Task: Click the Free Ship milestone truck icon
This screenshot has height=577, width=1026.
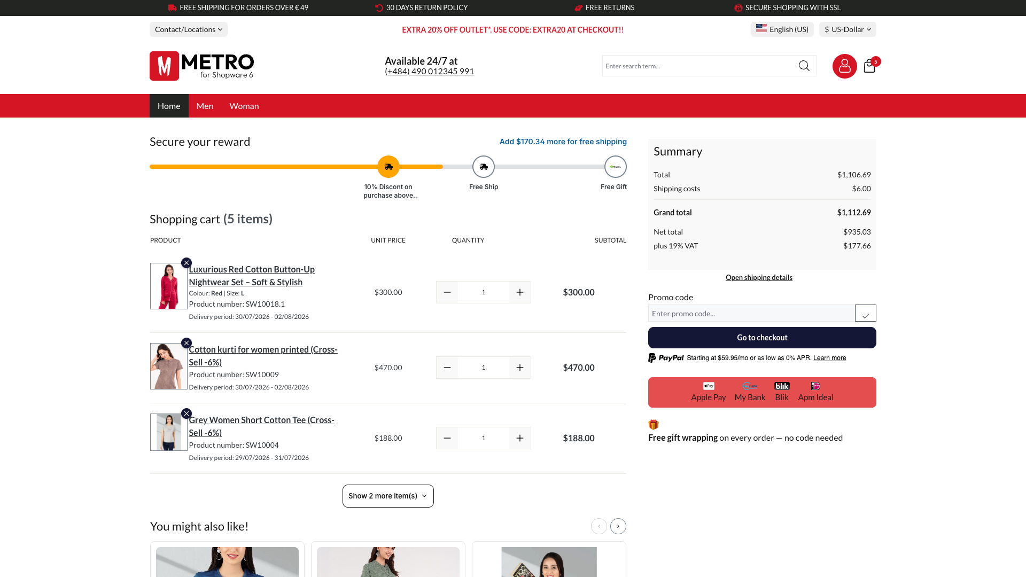Action: coord(484,167)
